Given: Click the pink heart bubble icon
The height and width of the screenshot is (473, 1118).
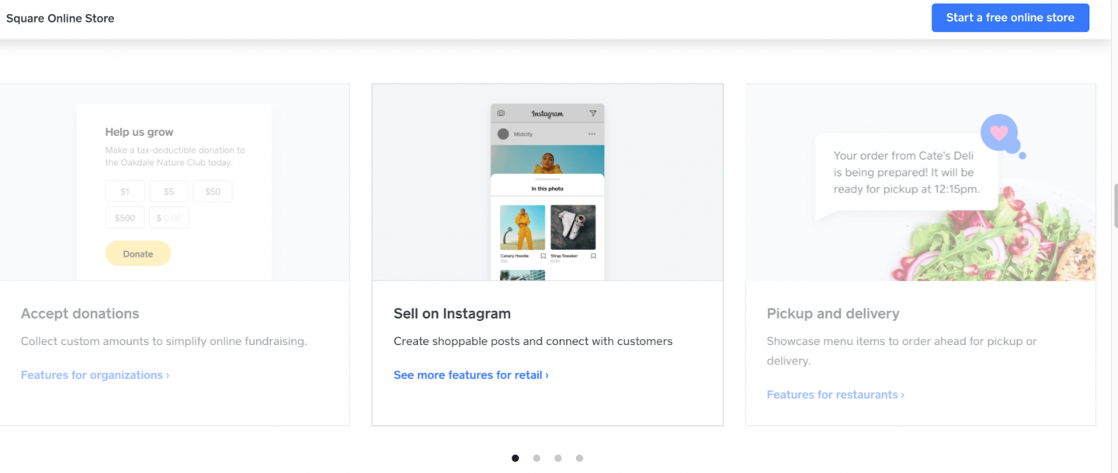Looking at the screenshot, I should click(x=1000, y=132).
